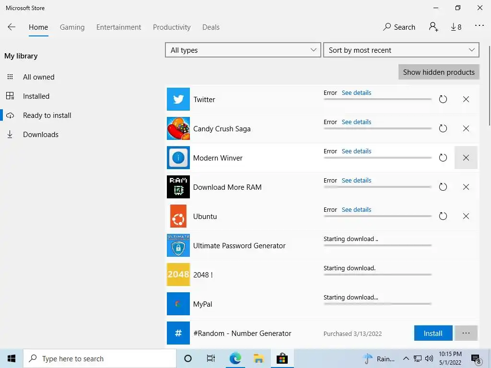The width and height of the screenshot is (491, 368).
Task: Go back with the back arrow
Action: point(12,27)
